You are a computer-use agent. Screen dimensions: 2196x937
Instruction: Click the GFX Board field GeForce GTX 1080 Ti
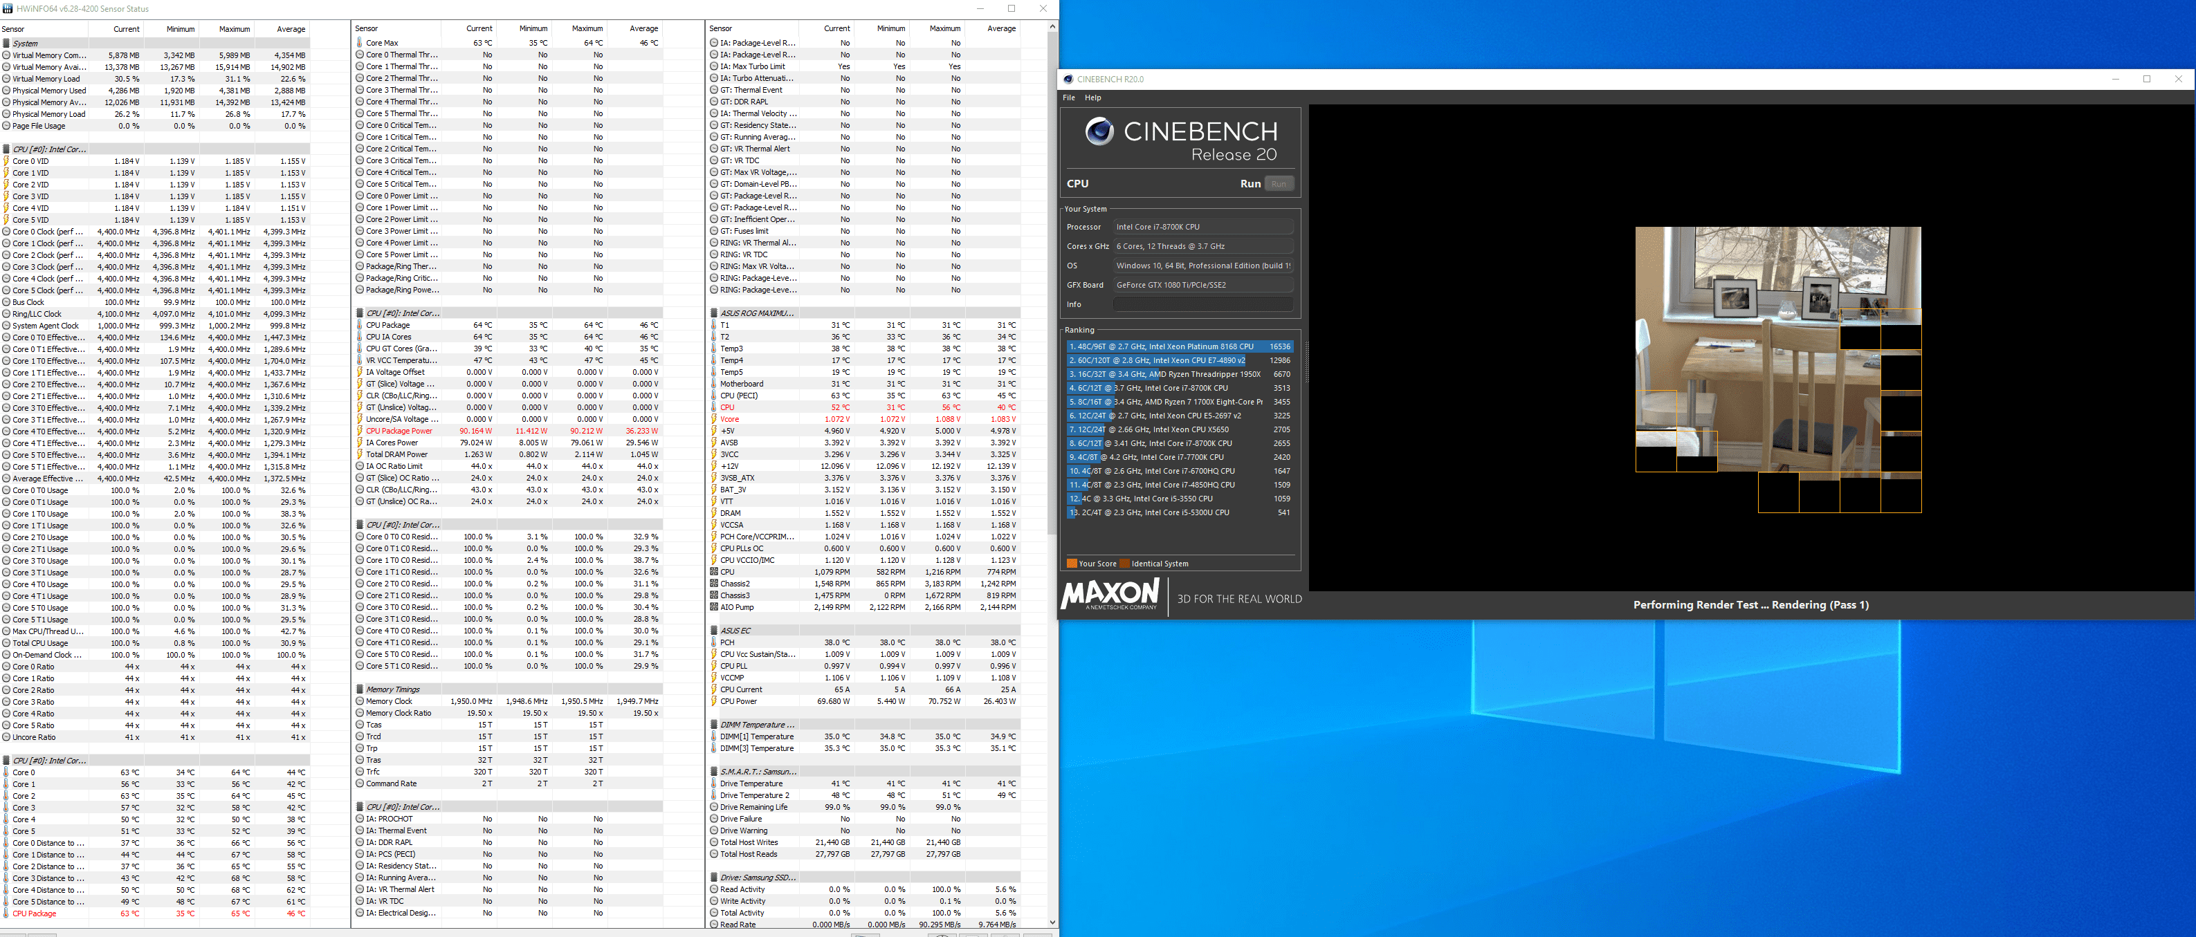coord(1203,284)
